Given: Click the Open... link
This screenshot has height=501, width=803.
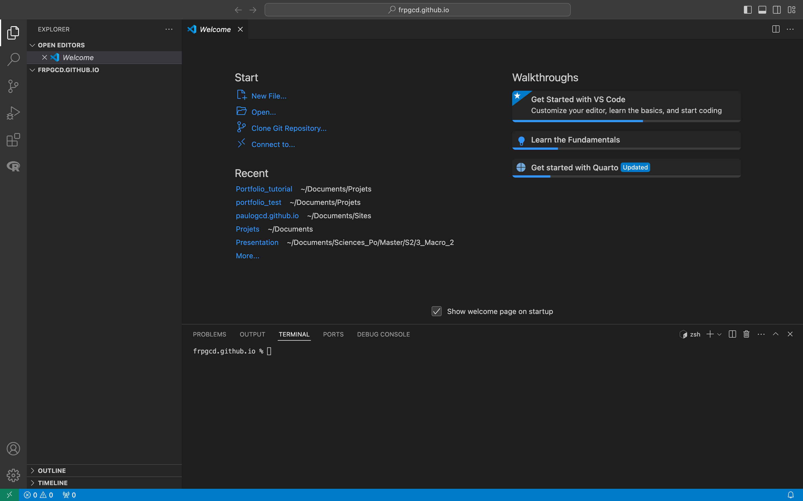Looking at the screenshot, I should (263, 112).
